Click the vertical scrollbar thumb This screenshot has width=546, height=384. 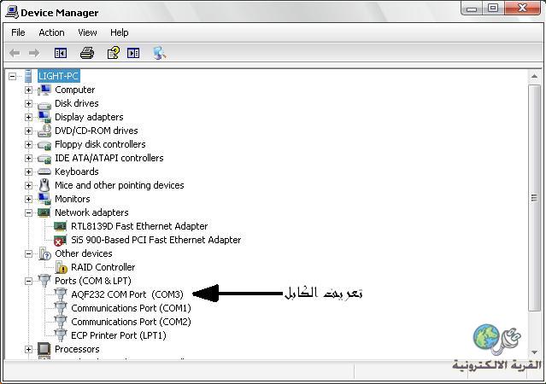click(x=534, y=198)
